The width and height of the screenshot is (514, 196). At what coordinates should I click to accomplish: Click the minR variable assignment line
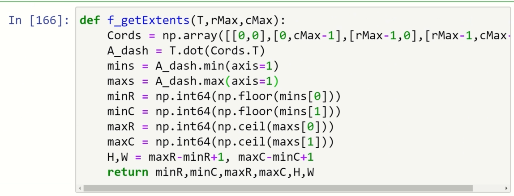click(219, 96)
